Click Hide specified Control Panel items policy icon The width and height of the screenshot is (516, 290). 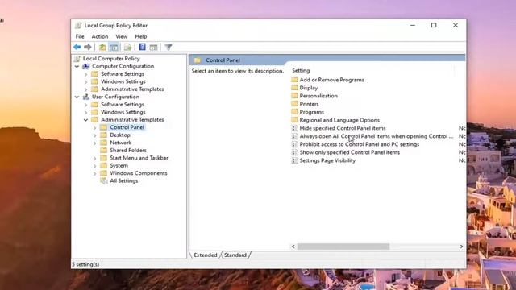click(x=294, y=128)
